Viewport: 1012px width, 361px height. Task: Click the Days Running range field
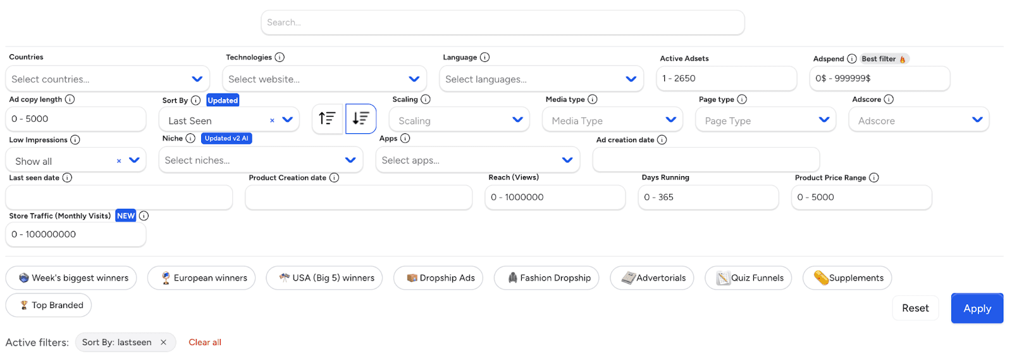coord(708,197)
